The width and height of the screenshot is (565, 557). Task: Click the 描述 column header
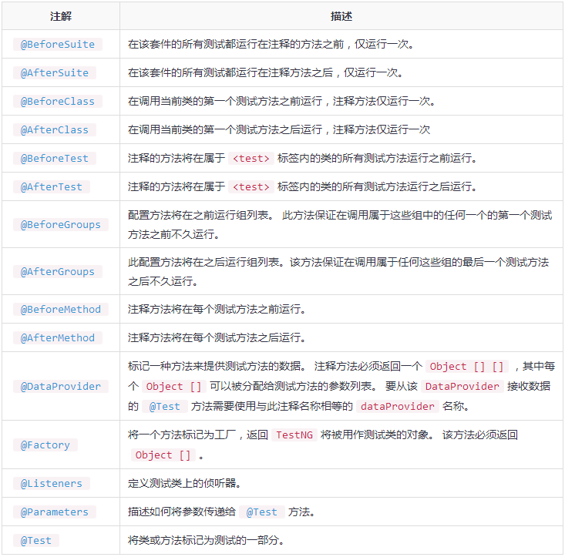click(x=341, y=16)
